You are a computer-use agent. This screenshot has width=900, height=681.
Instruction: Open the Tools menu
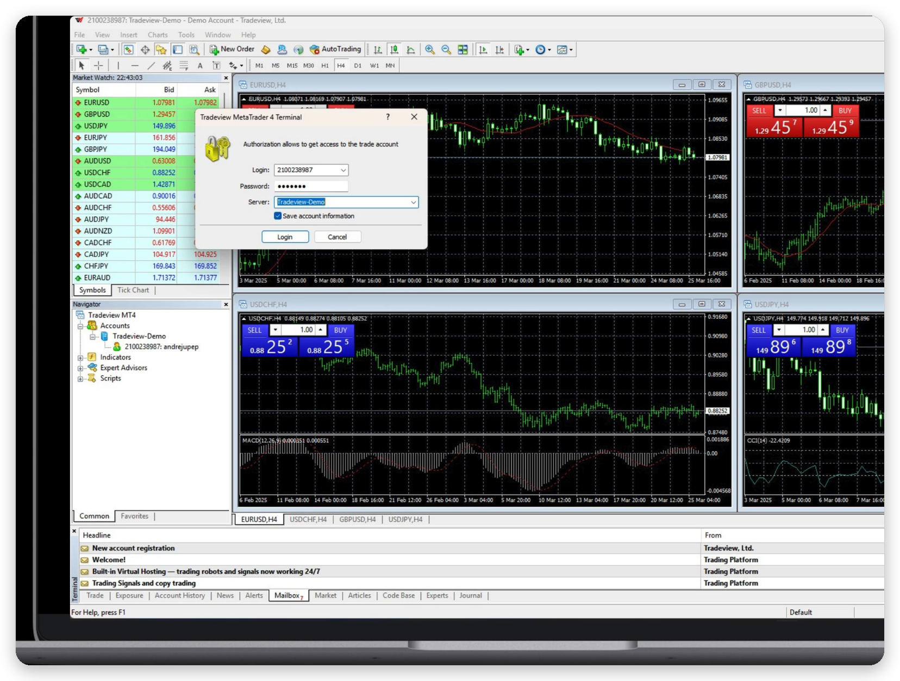(x=186, y=35)
